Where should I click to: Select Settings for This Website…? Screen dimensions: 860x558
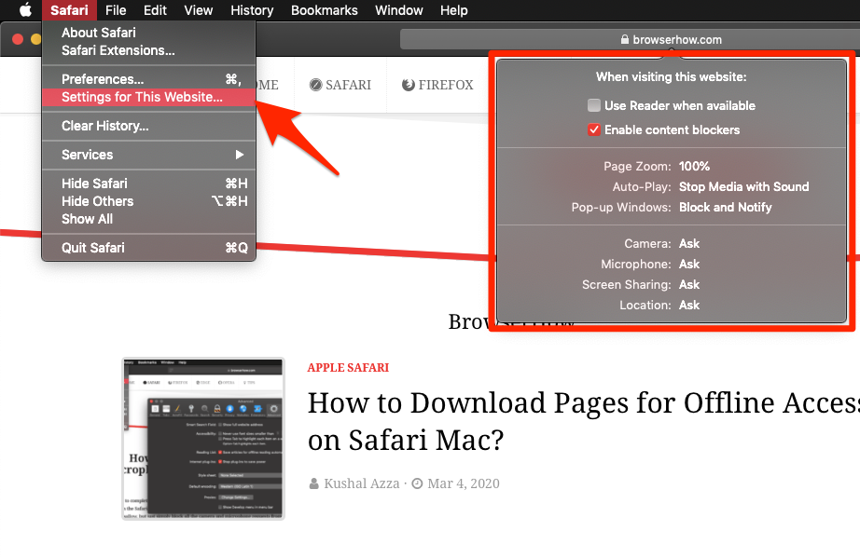[x=148, y=97]
